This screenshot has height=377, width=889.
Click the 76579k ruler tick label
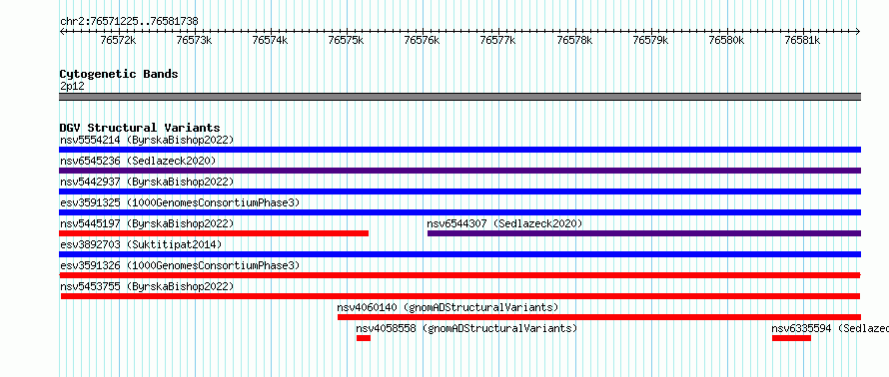(x=651, y=40)
